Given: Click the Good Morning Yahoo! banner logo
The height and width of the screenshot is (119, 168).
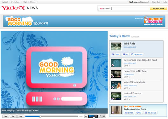Looking at the screenshot, I should point(27,21).
